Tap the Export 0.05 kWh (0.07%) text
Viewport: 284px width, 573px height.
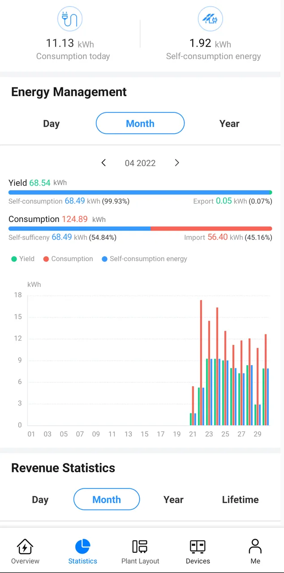232,201
